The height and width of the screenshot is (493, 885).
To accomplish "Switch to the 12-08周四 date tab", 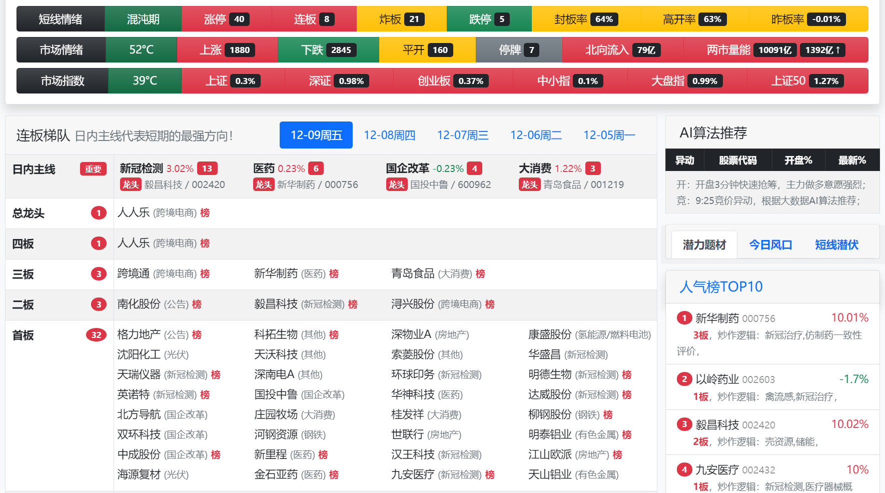I will click(390, 135).
